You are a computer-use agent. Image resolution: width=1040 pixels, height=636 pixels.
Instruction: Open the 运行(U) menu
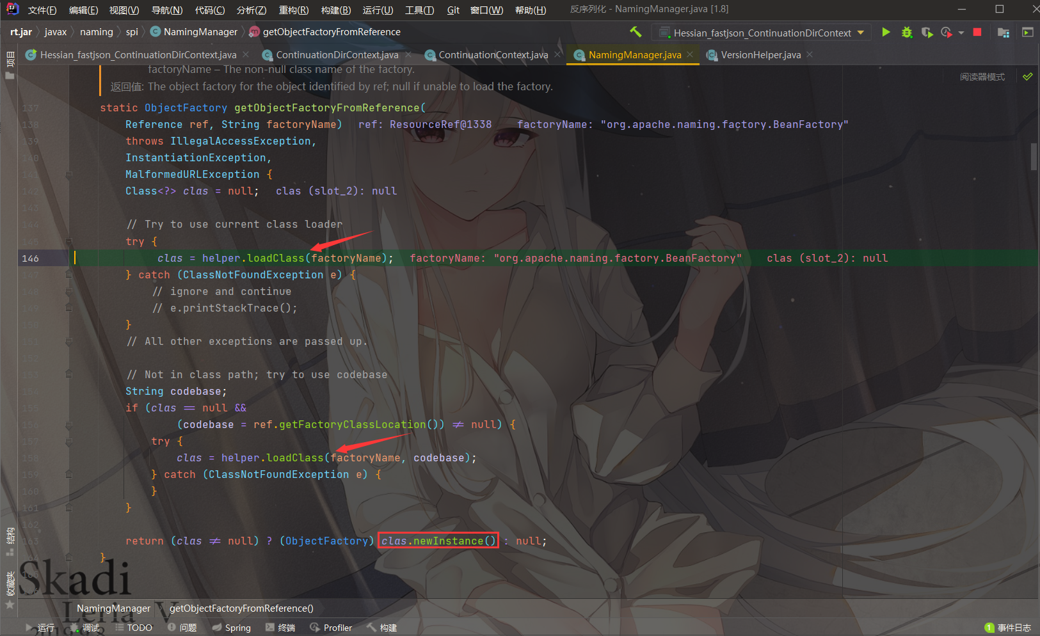tap(378, 10)
